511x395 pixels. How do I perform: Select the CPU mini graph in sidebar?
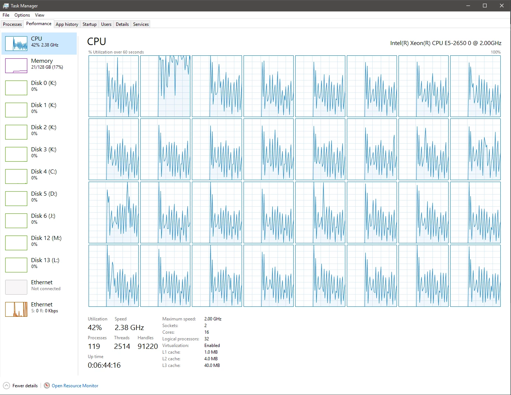16,44
